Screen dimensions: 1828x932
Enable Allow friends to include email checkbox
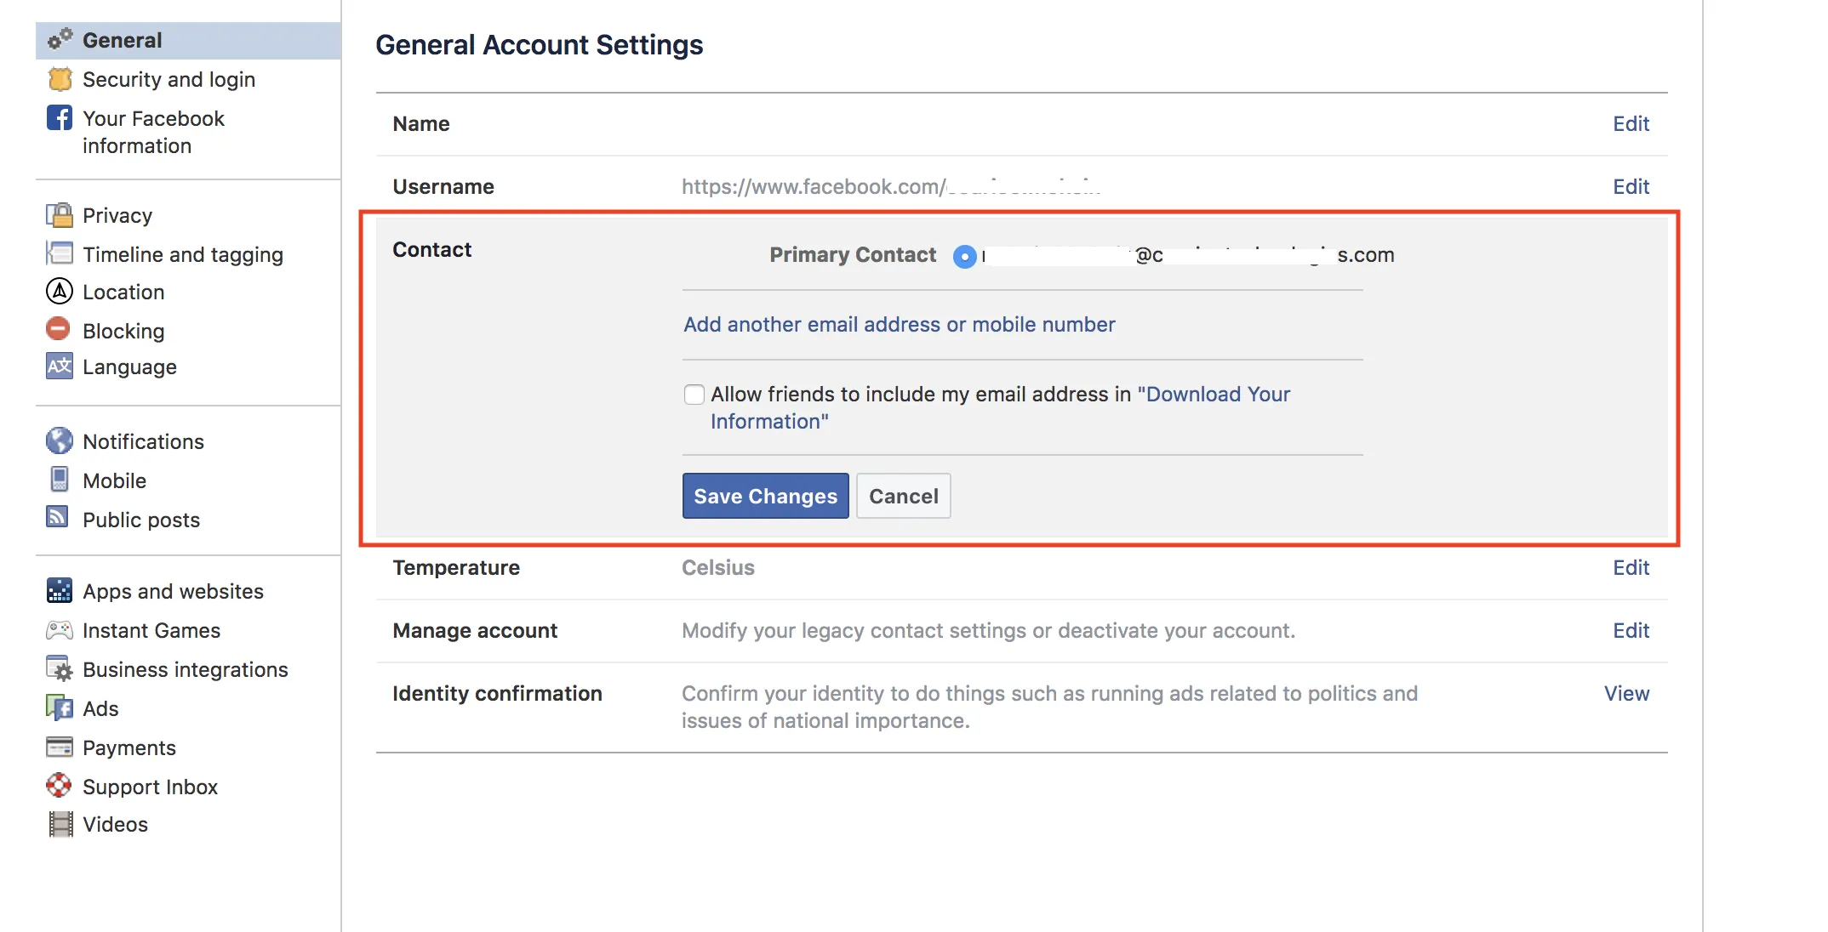pos(694,395)
